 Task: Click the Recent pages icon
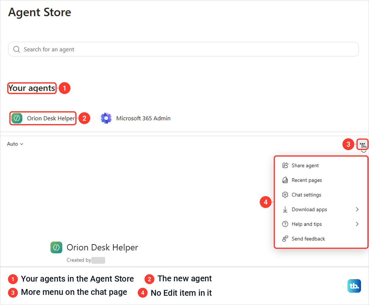point(285,180)
